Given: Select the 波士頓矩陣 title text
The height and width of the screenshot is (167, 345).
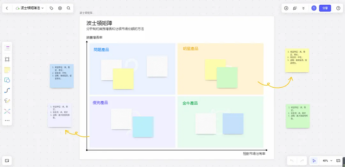Looking at the screenshot, I should (100, 23).
